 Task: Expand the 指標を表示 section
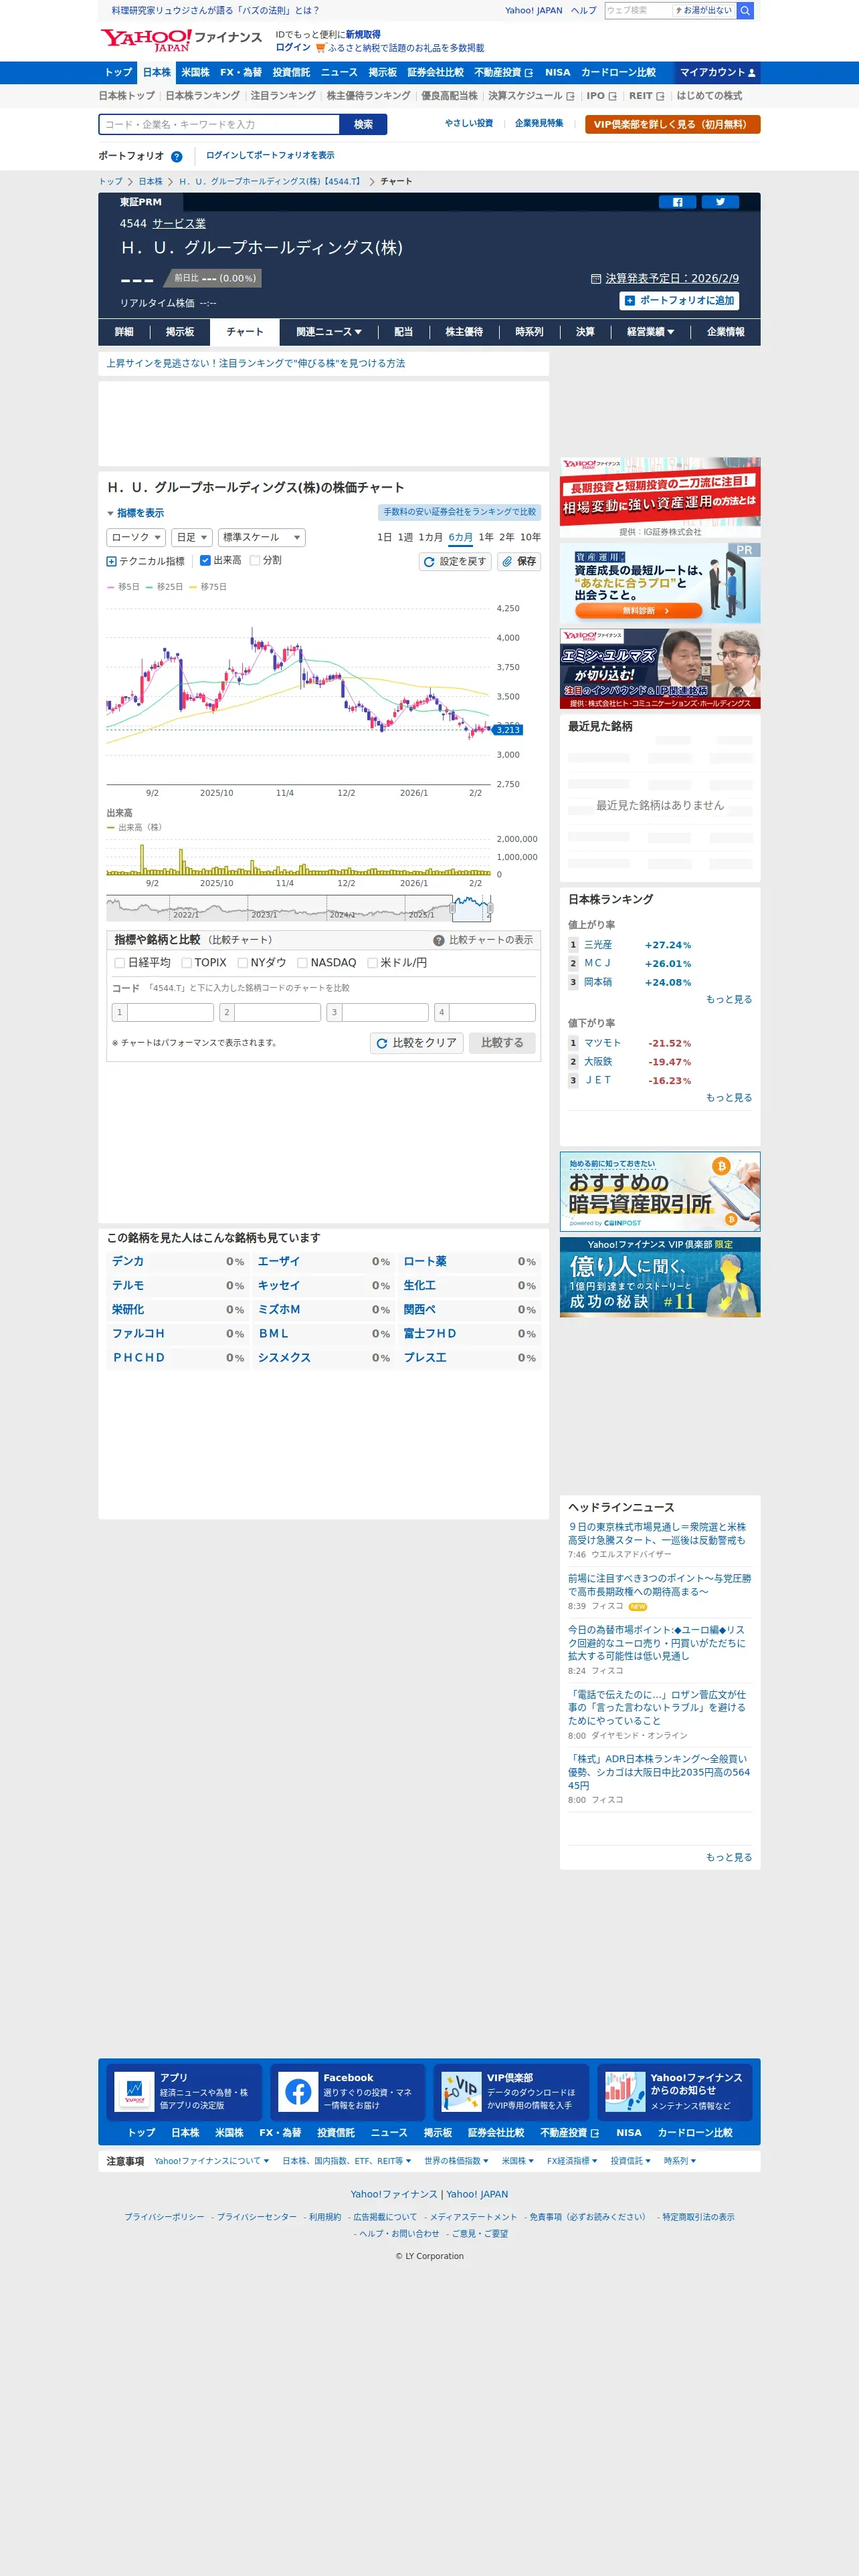(x=136, y=513)
